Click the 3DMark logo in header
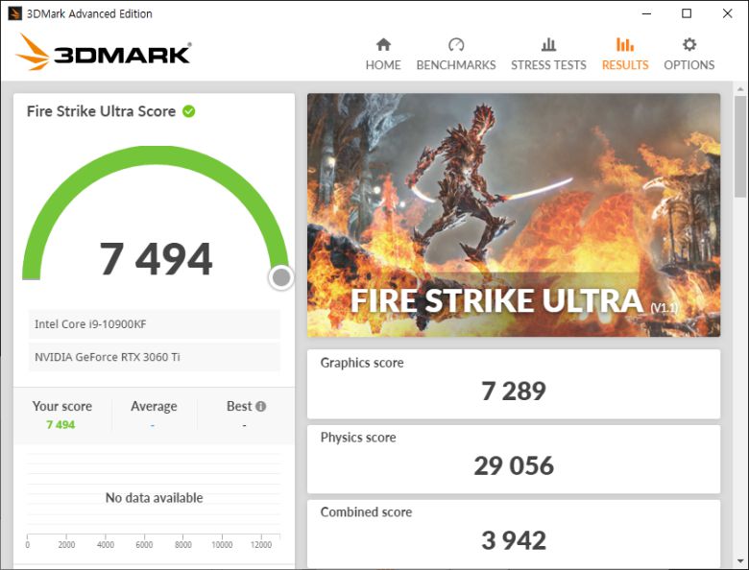 tap(104, 53)
